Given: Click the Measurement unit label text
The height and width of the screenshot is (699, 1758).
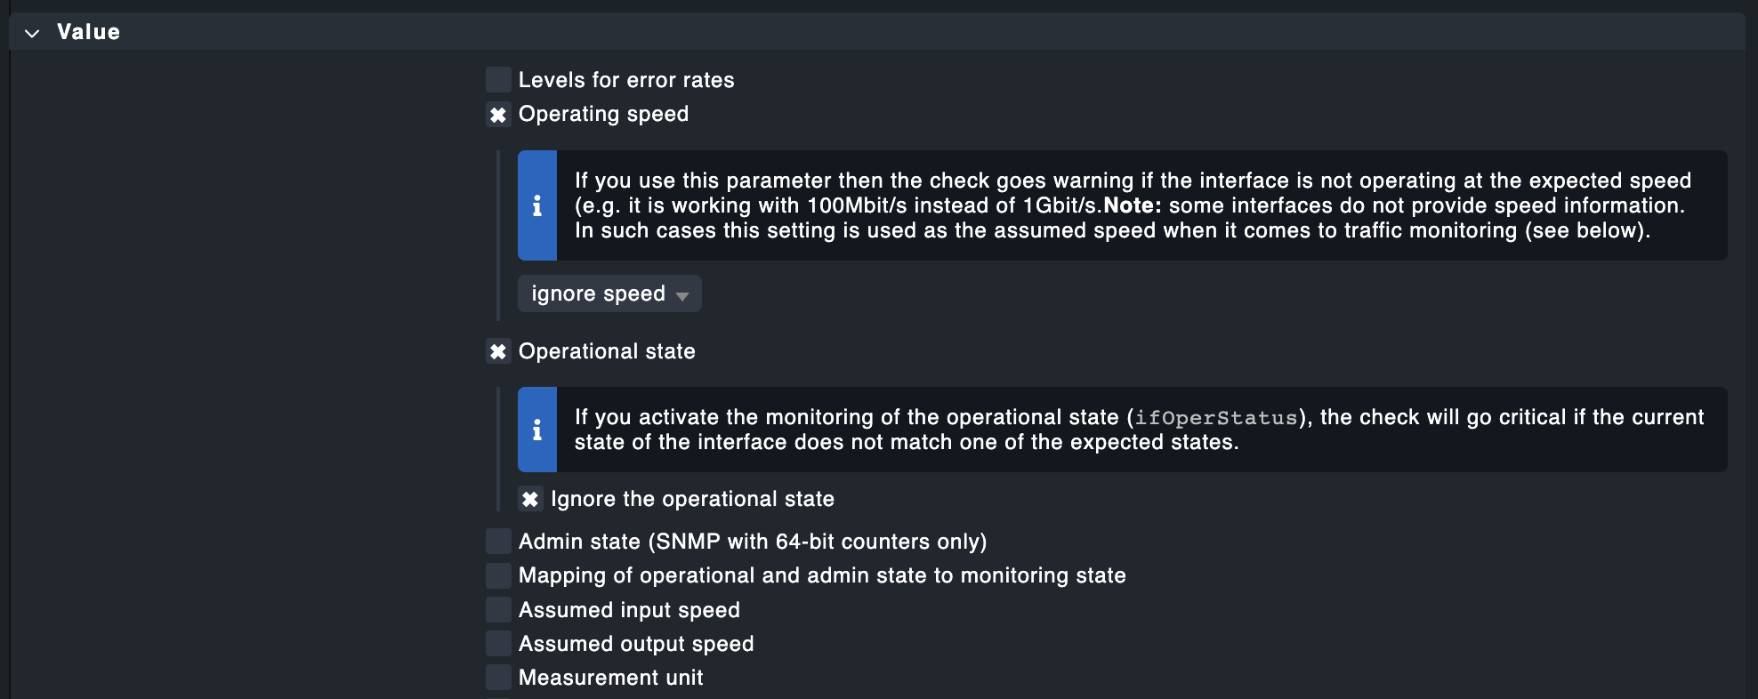Looking at the screenshot, I should pyautogui.click(x=610, y=678).
